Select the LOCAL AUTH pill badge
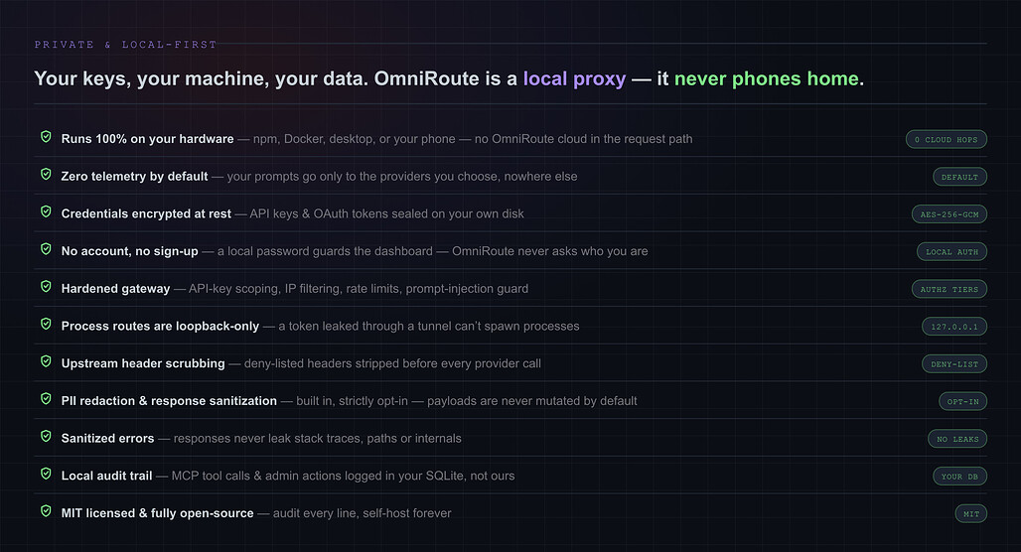 pos(952,252)
